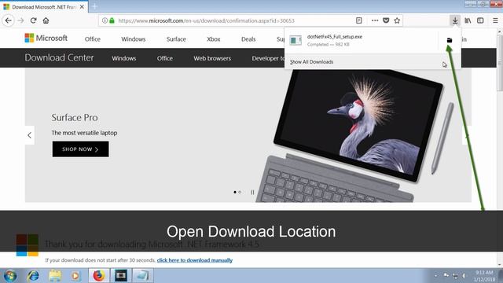Open Office in Microsoft top navigation
The image size is (503, 283).
pos(93,39)
